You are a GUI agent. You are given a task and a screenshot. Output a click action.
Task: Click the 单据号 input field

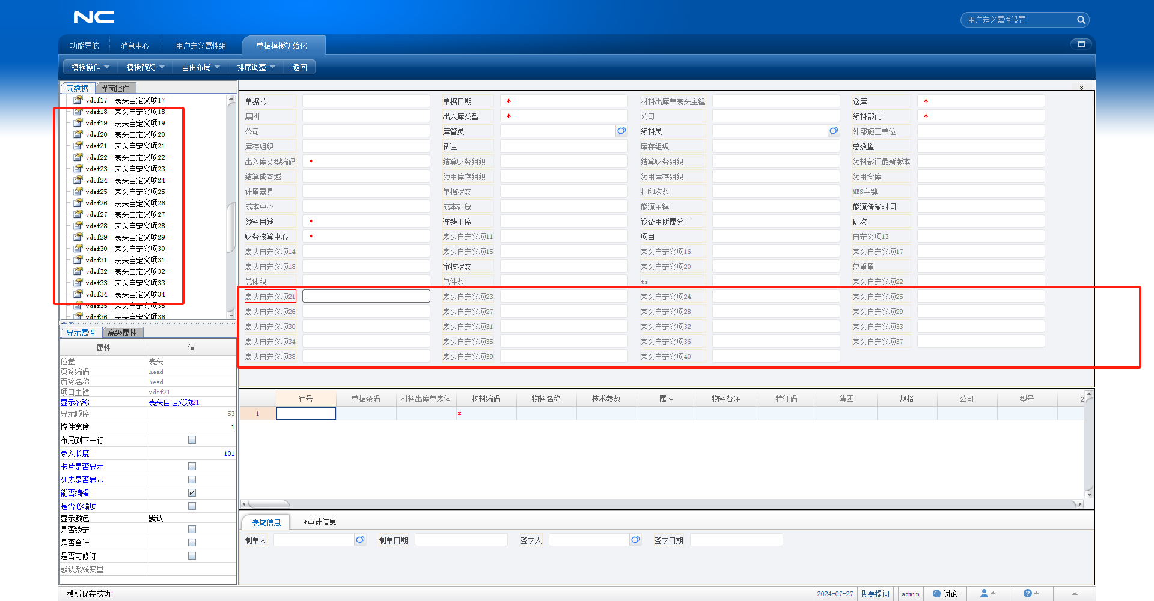point(366,101)
